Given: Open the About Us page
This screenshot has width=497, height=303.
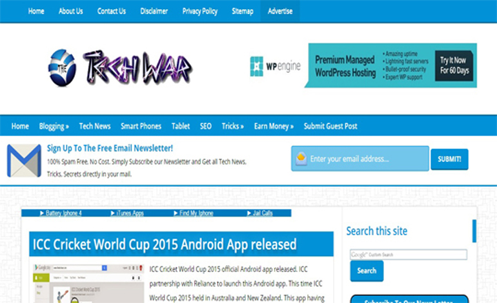Looking at the screenshot, I should pos(71,11).
